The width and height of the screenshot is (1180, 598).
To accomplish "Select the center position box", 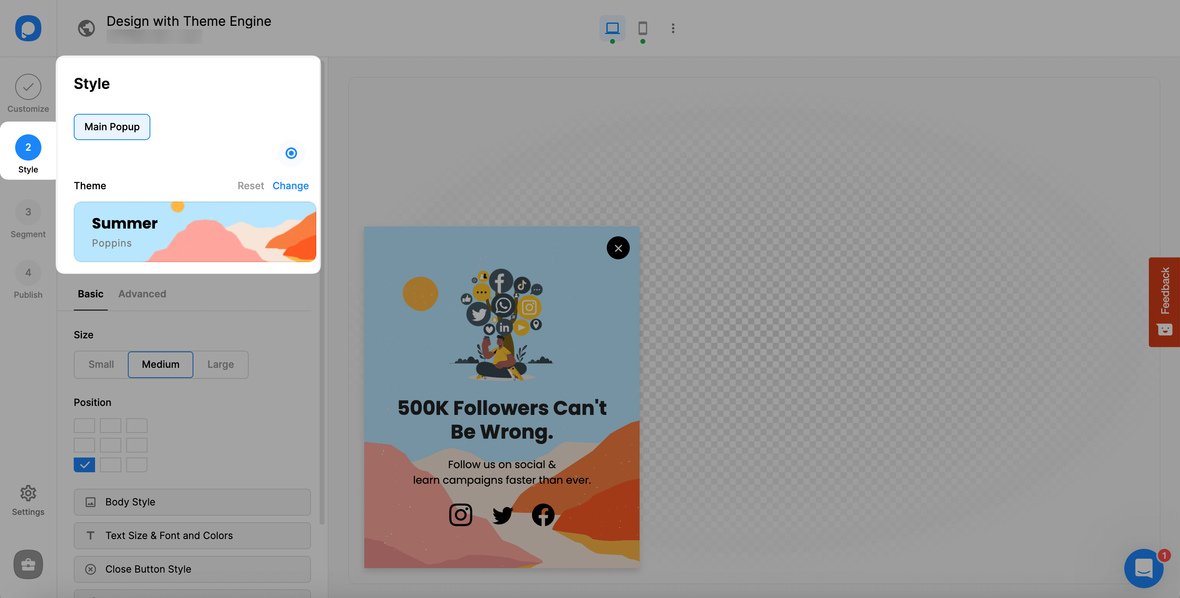I will click(110, 445).
